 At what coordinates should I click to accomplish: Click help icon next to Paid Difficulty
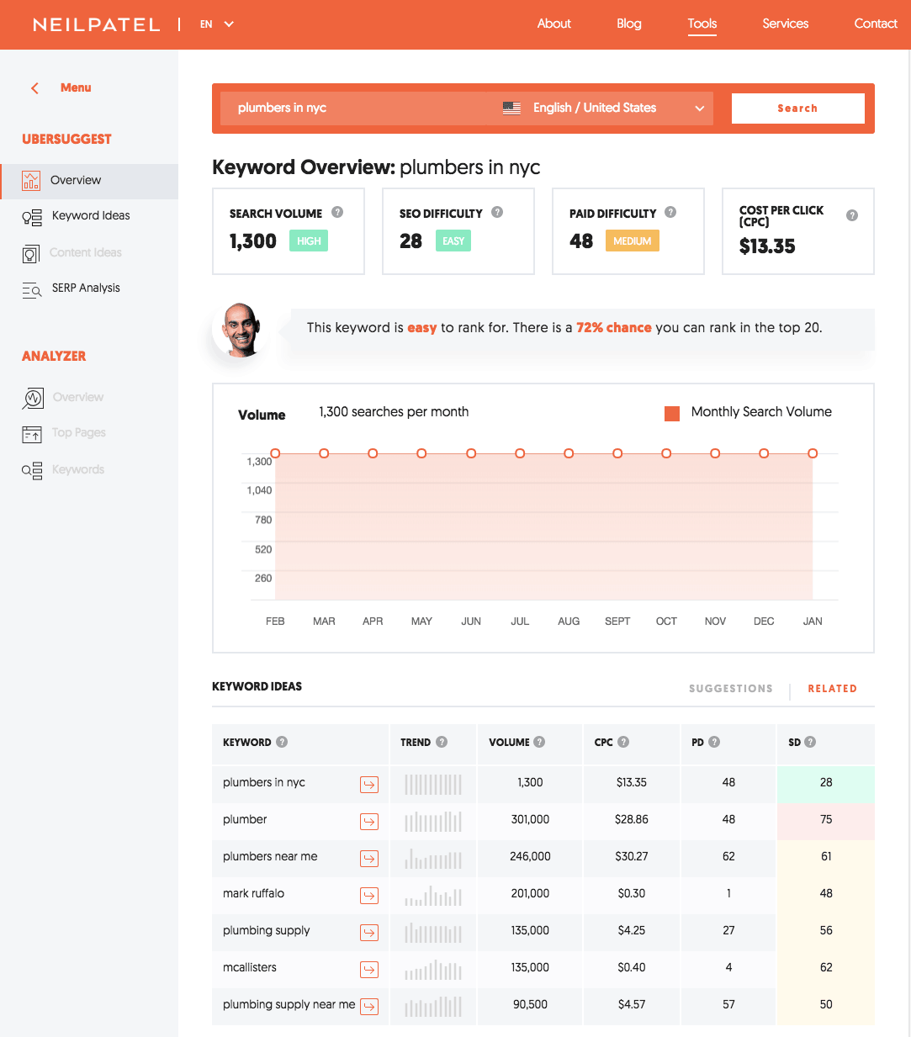670,212
